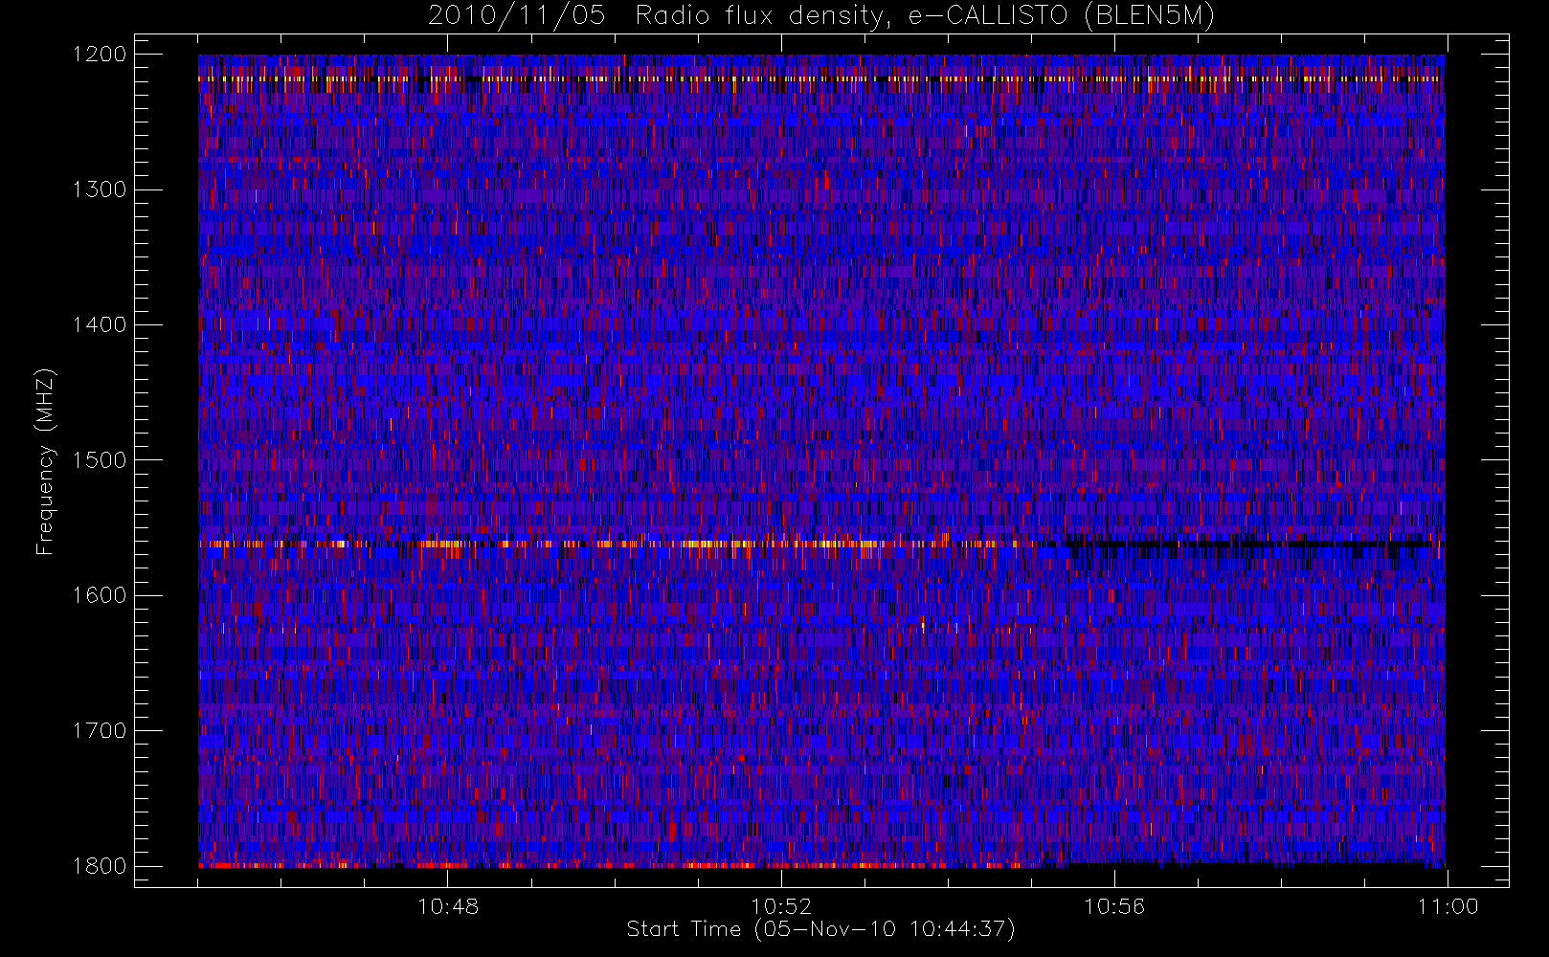This screenshot has width=1549, height=957.
Task: Click the 10:52 time tick label
Action: (x=781, y=906)
